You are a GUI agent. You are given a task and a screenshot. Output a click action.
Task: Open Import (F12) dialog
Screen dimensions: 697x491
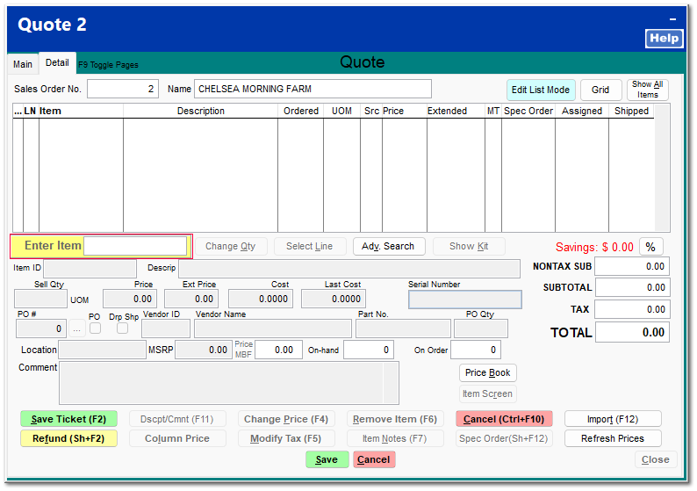(x=612, y=419)
